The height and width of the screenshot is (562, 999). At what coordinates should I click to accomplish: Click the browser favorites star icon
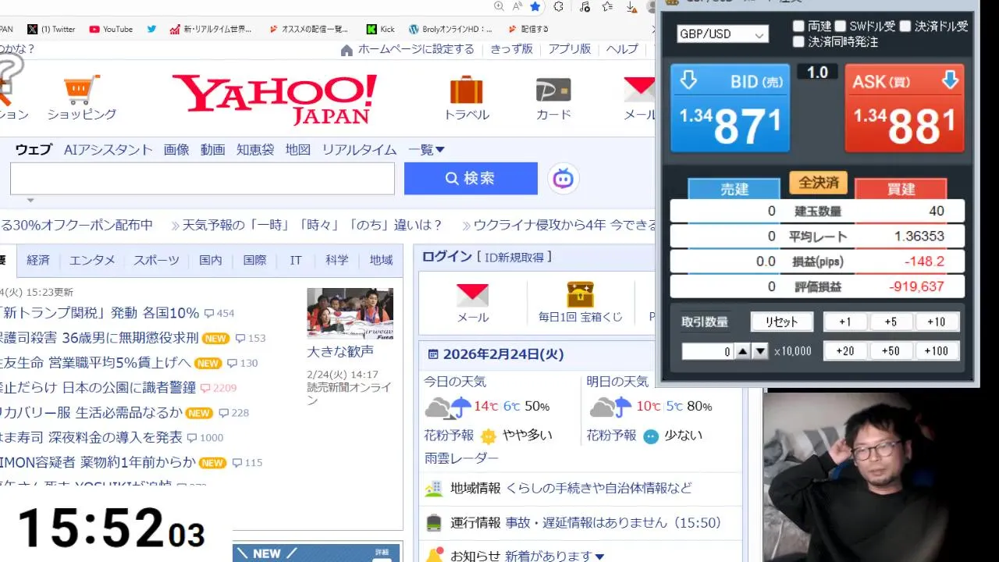pos(535,7)
